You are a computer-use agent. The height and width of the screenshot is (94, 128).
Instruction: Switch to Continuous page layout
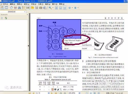pyautogui.click(x=91, y=93)
